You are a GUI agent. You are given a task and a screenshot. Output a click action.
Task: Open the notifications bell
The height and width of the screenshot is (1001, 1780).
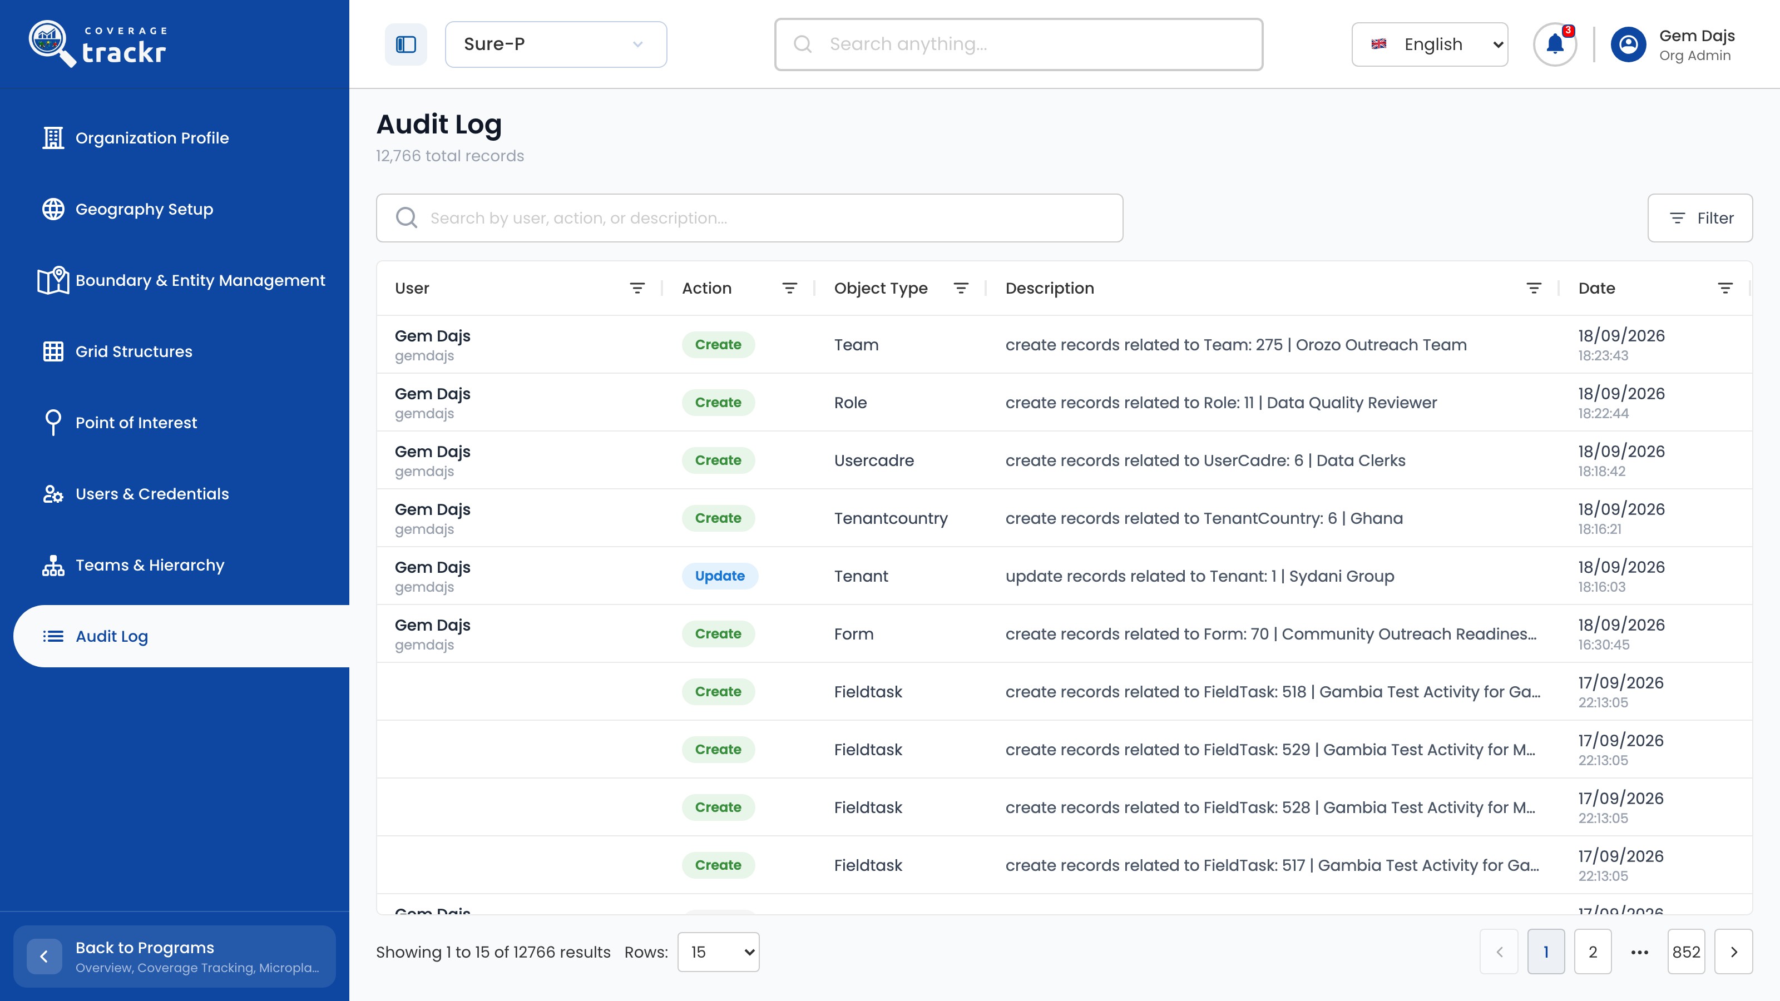click(x=1555, y=44)
